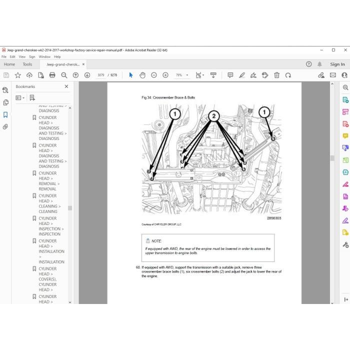Open the Create PDF tool in right pane

[x=345, y=124]
